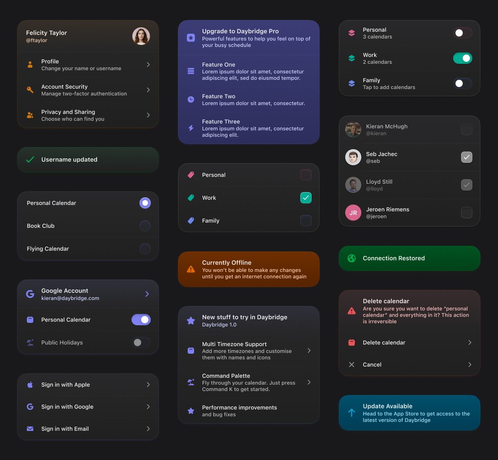Screen dimensions: 498x460
Task: Open Command Palette chevron
Action: point(309,382)
